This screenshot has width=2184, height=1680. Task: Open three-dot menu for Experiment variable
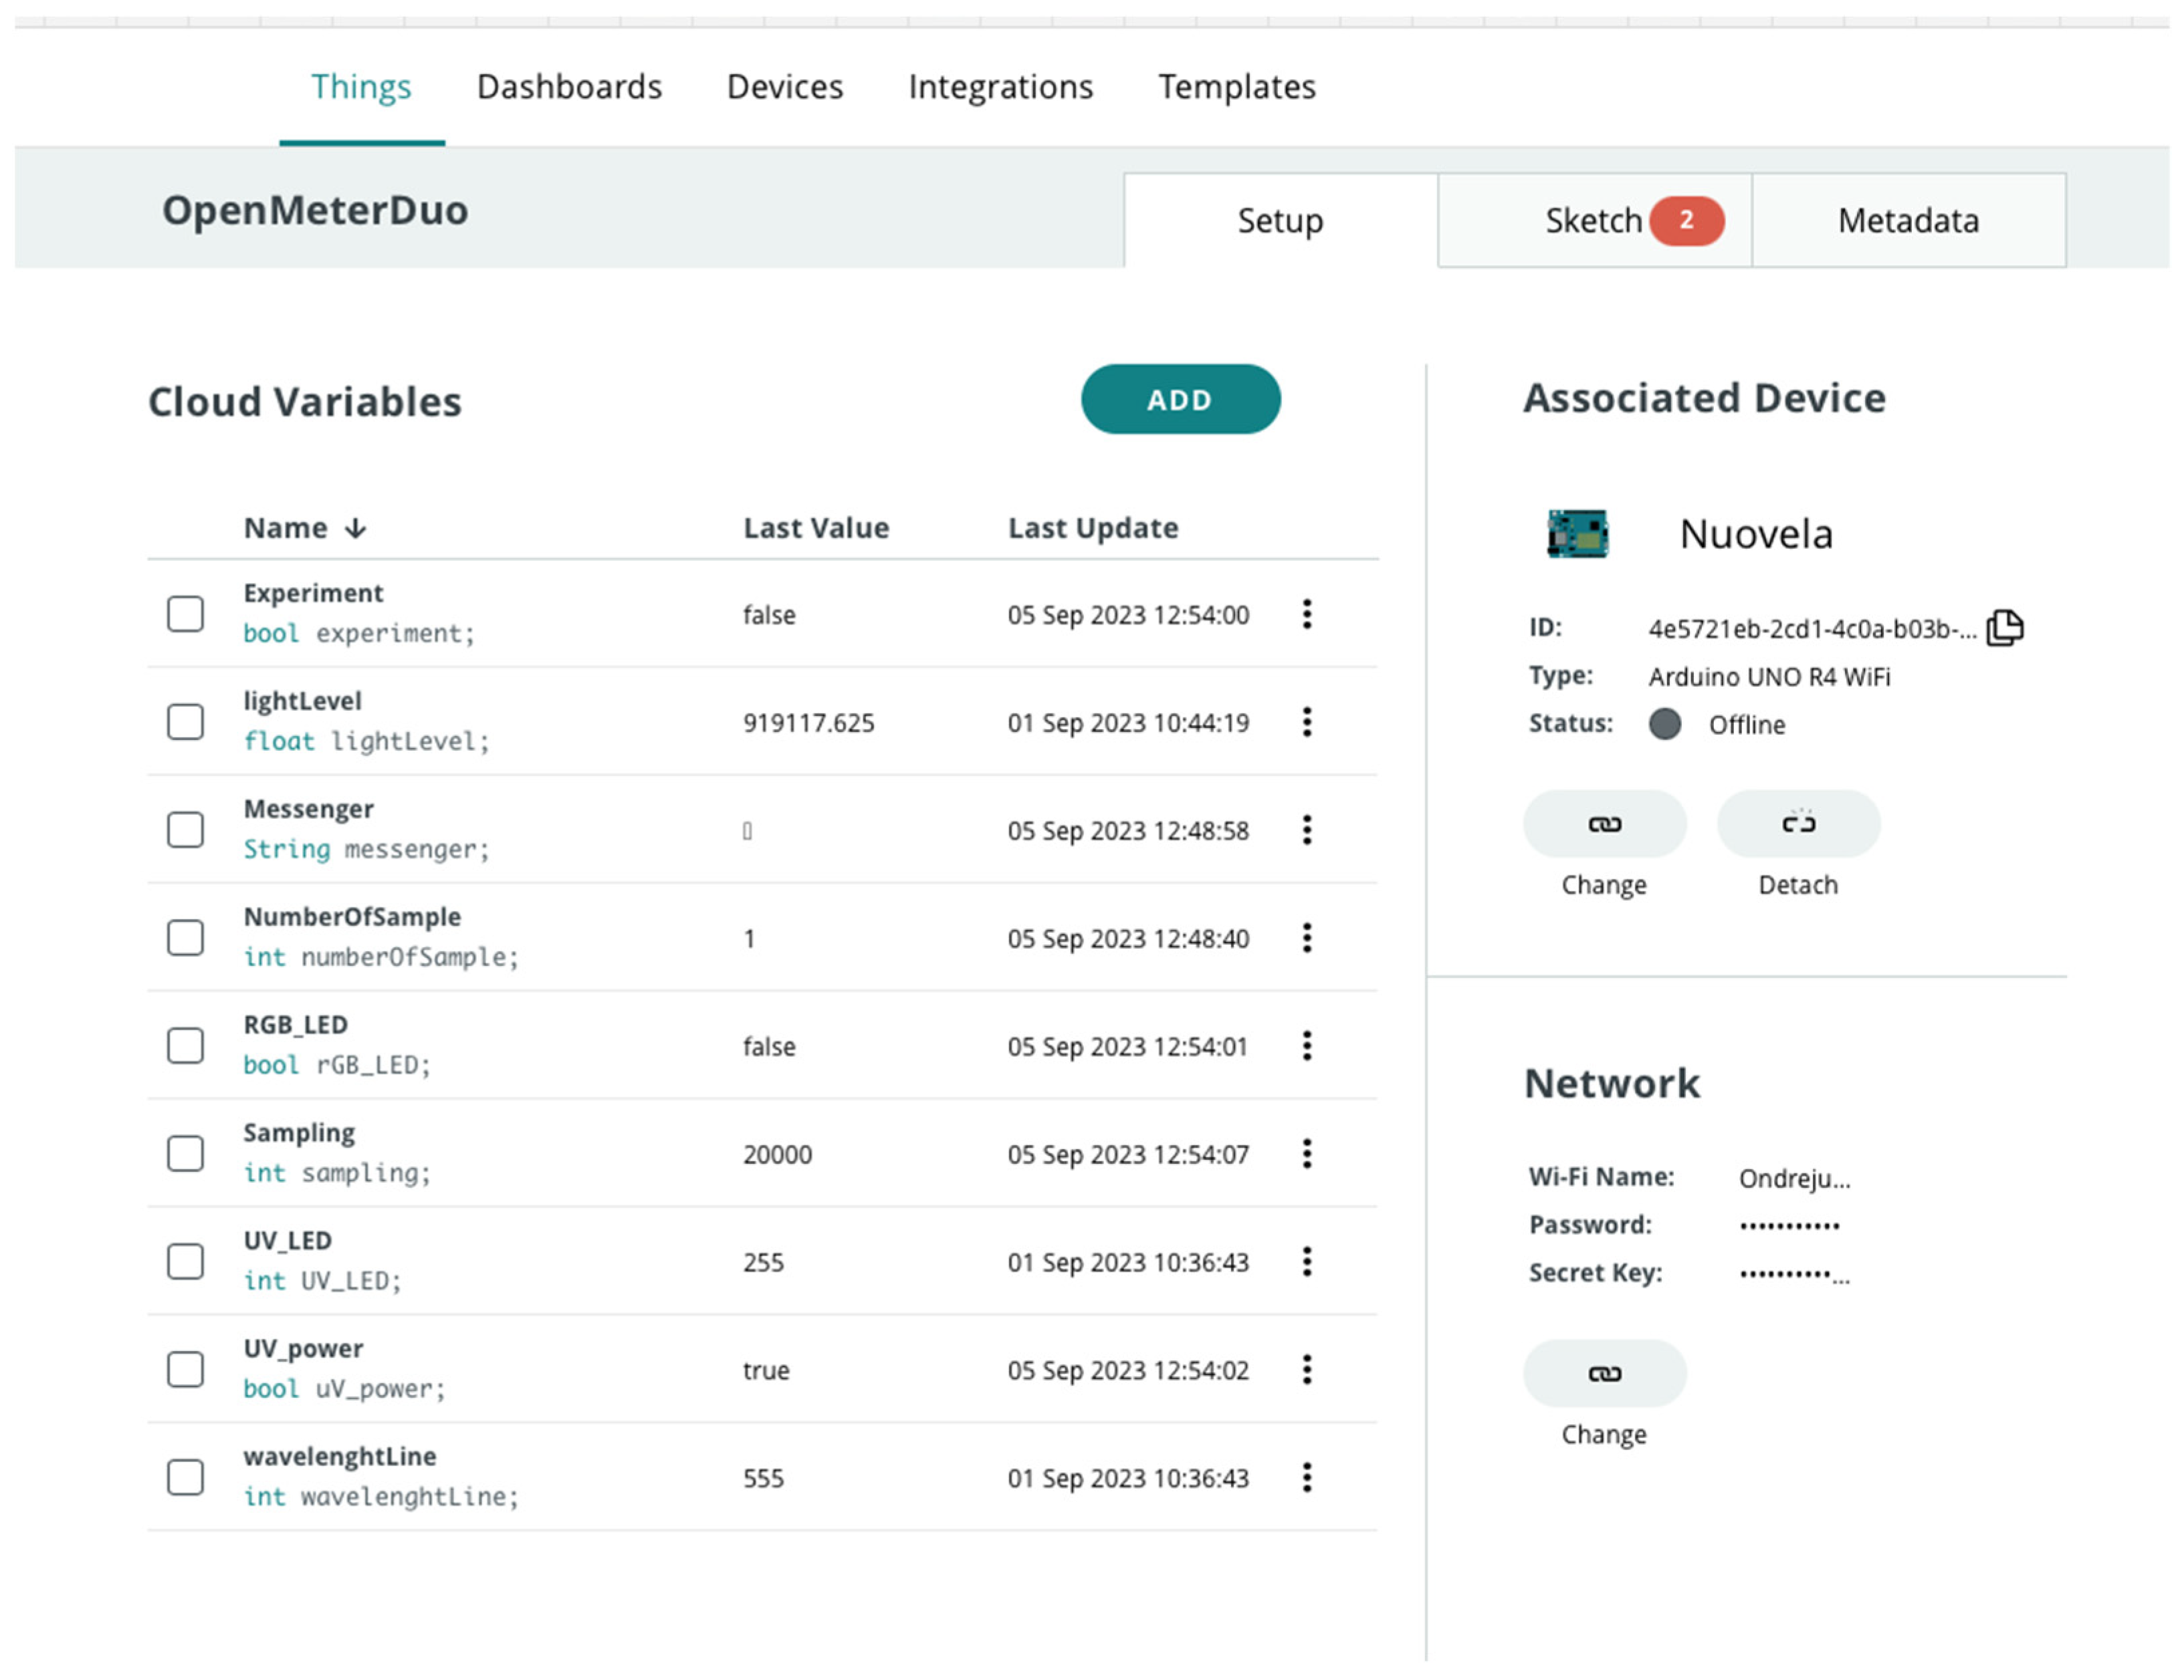point(1306,614)
